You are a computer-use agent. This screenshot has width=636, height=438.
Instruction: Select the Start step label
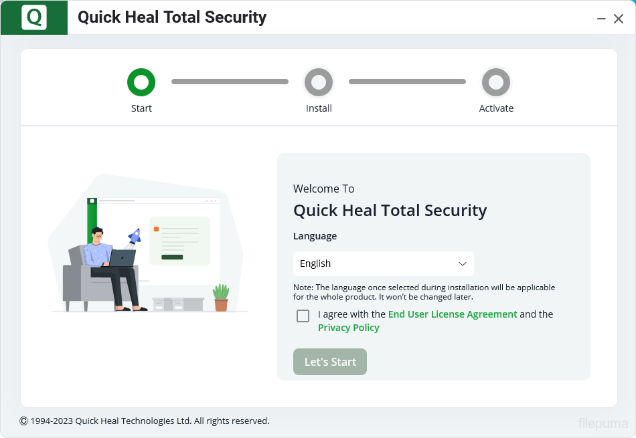141,108
